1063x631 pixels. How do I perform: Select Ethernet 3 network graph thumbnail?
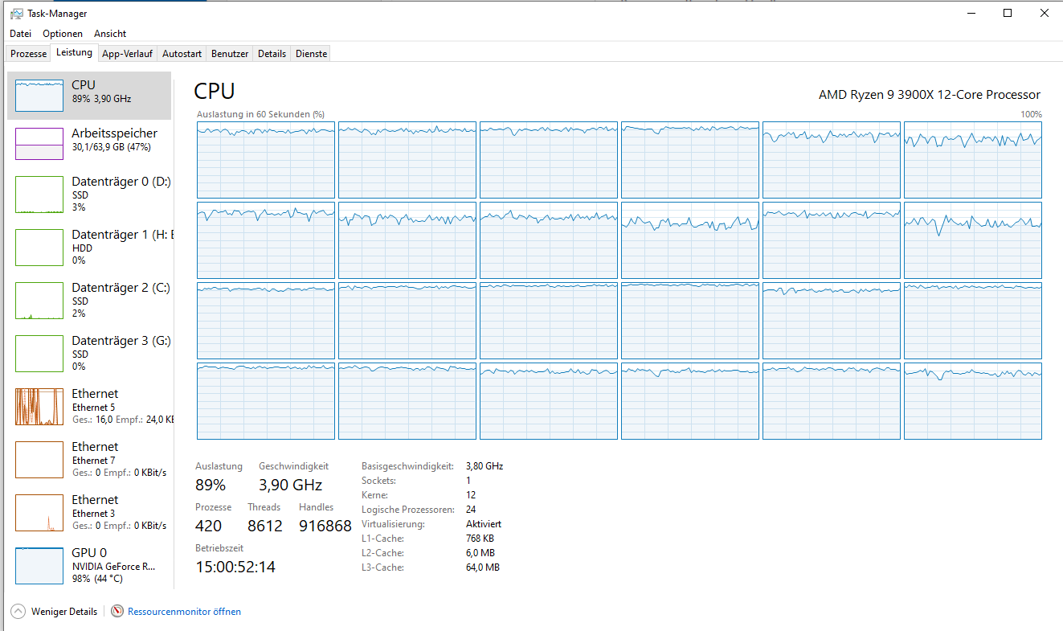point(39,513)
